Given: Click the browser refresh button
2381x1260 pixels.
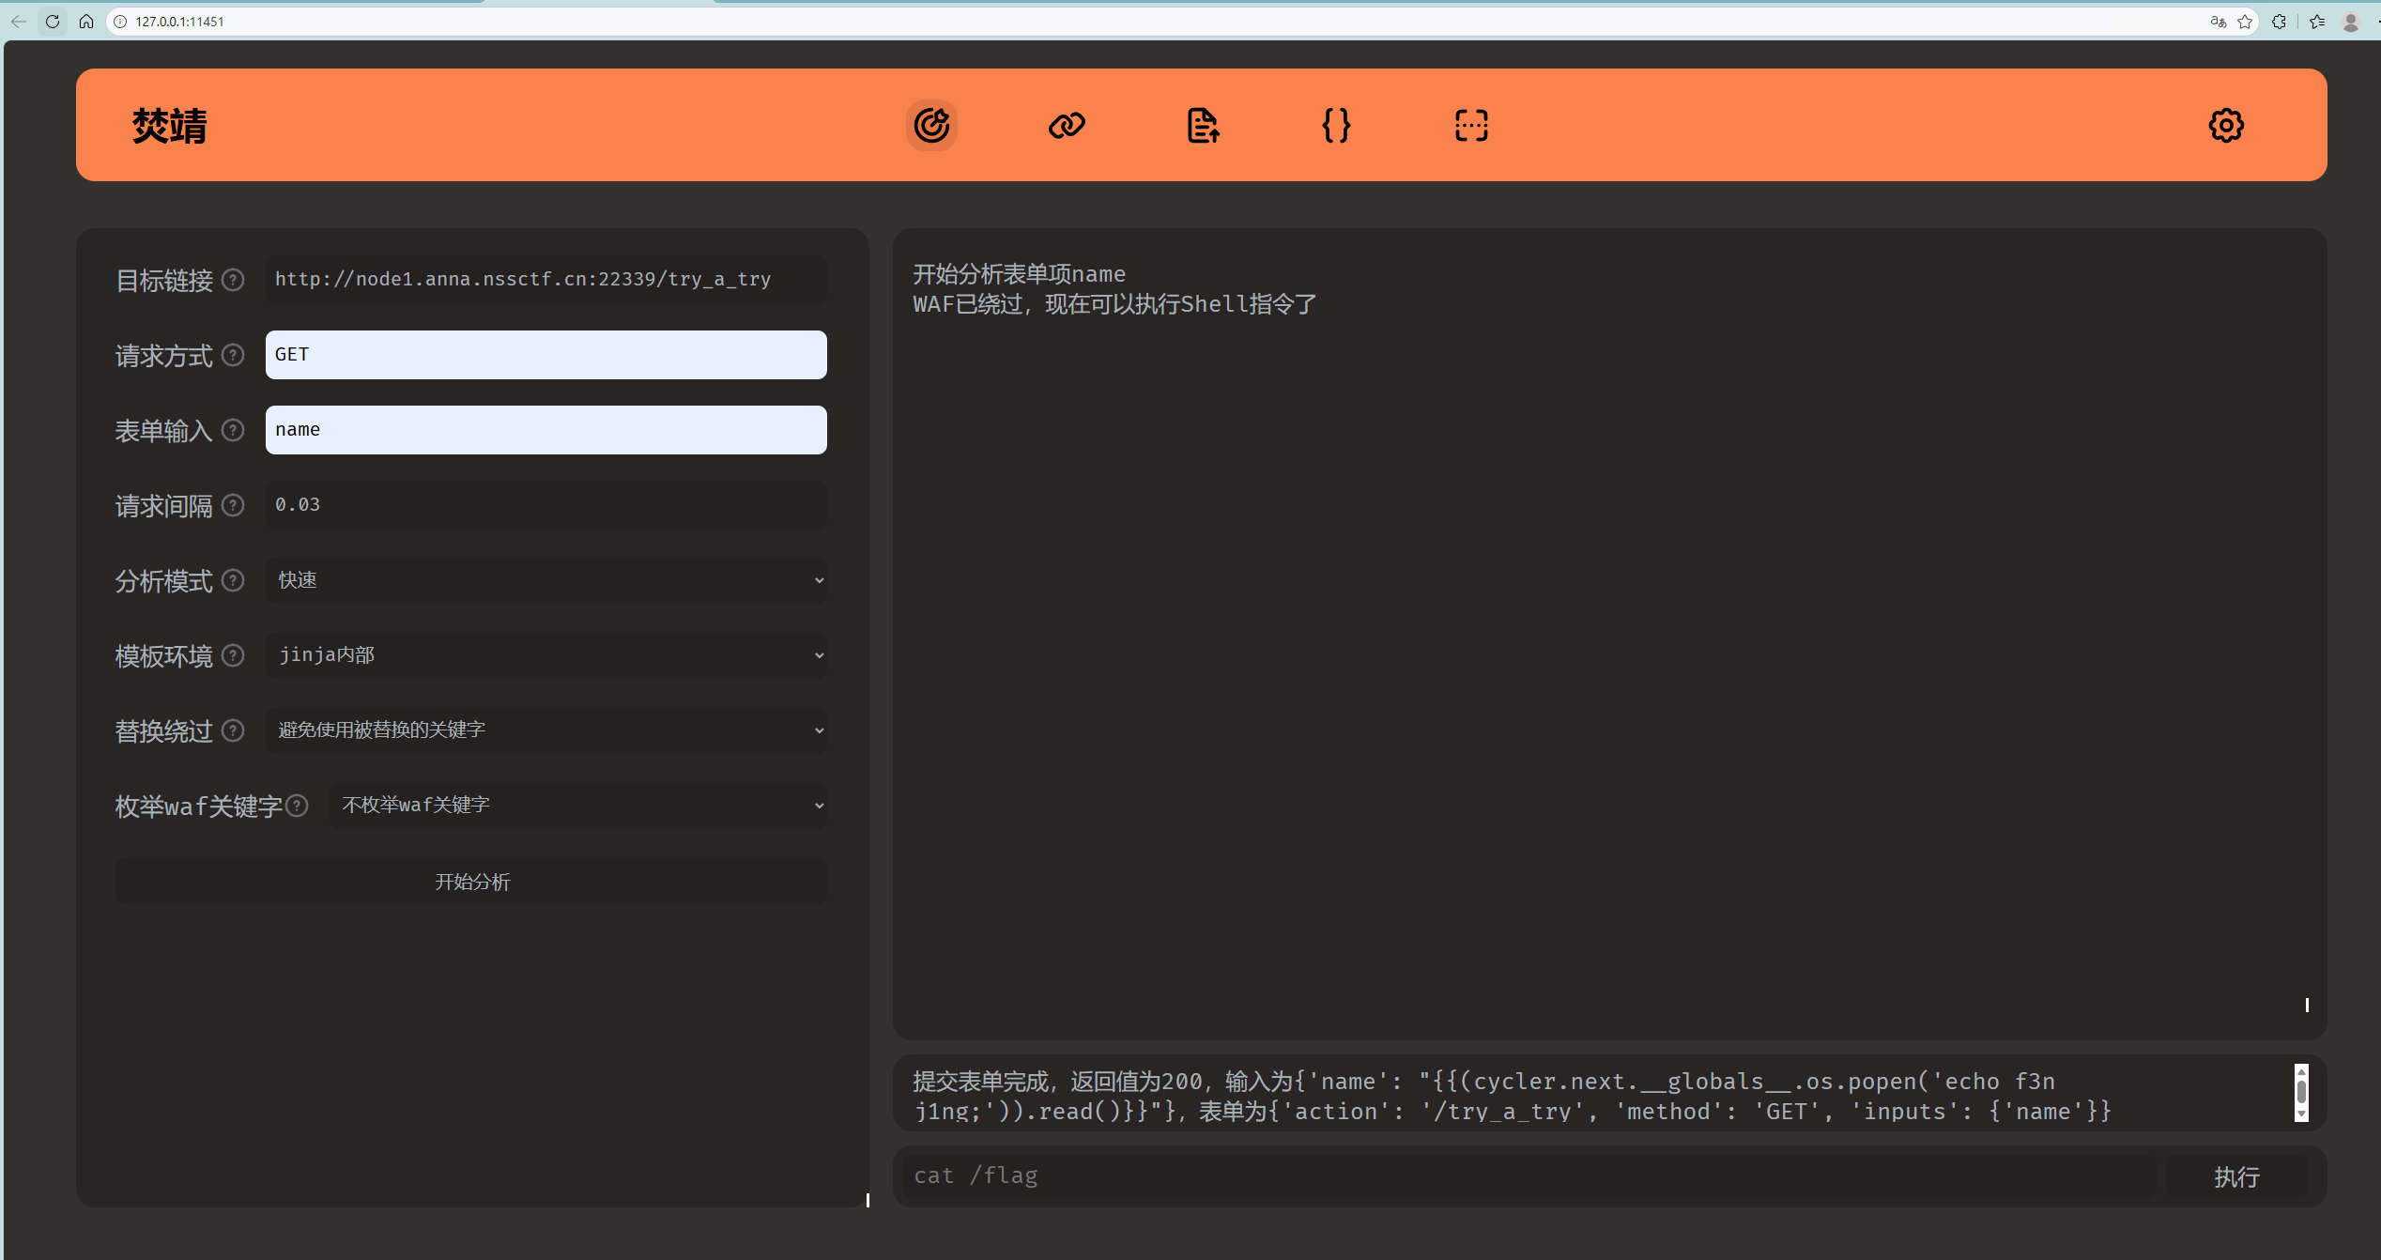Looking at the screenshot, I should point(53,22).
